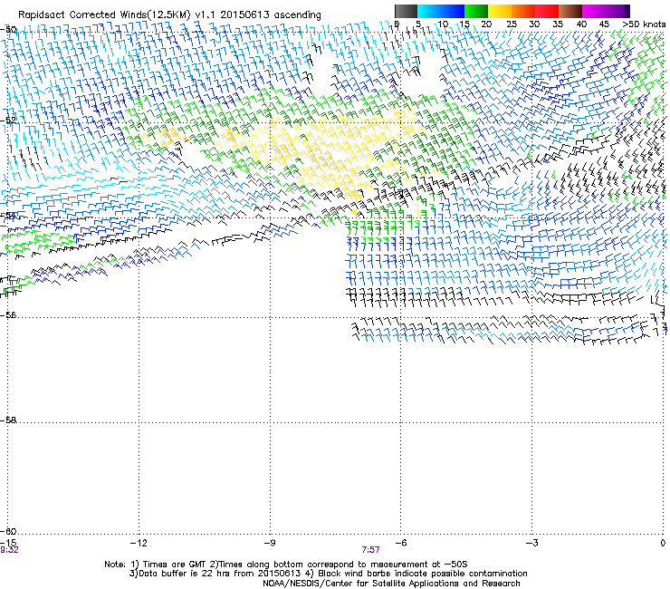Select the cyan-blue 5-15 knots legend swatch
This screenshot has height=589, width=670.
click(x=441, y=11)
